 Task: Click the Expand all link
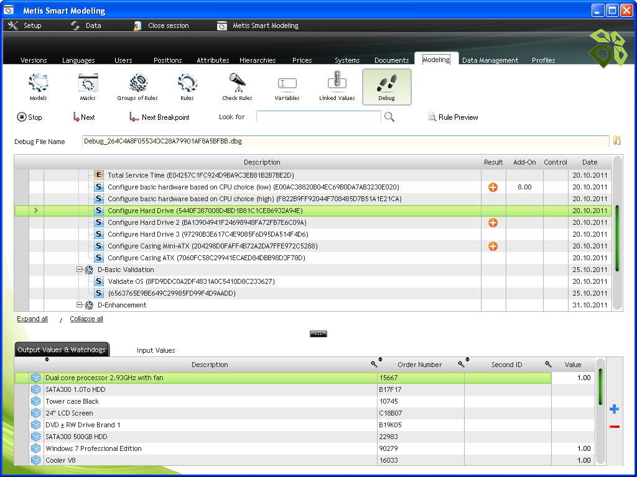[32, 319]
